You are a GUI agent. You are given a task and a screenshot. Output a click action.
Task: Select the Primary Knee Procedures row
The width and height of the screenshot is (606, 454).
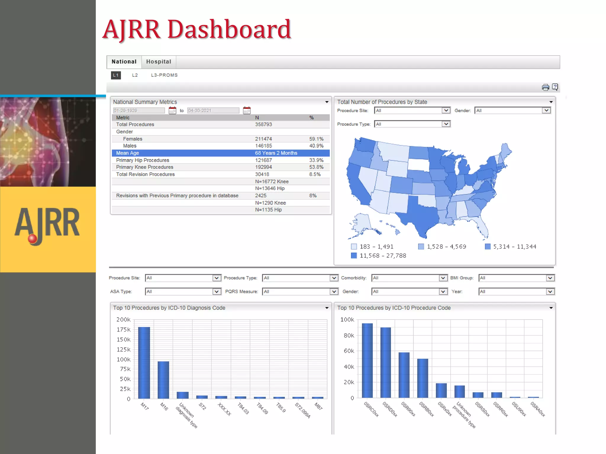click(221, 167)
